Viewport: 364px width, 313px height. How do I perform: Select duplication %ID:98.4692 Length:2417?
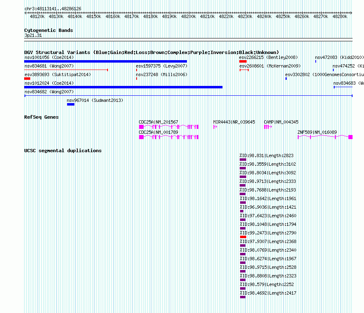tap(267, 293)
